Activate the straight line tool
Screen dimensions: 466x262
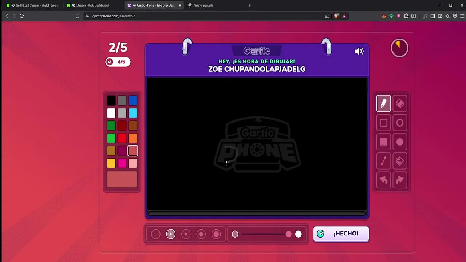pyautogui.click(x=383, y=161)
